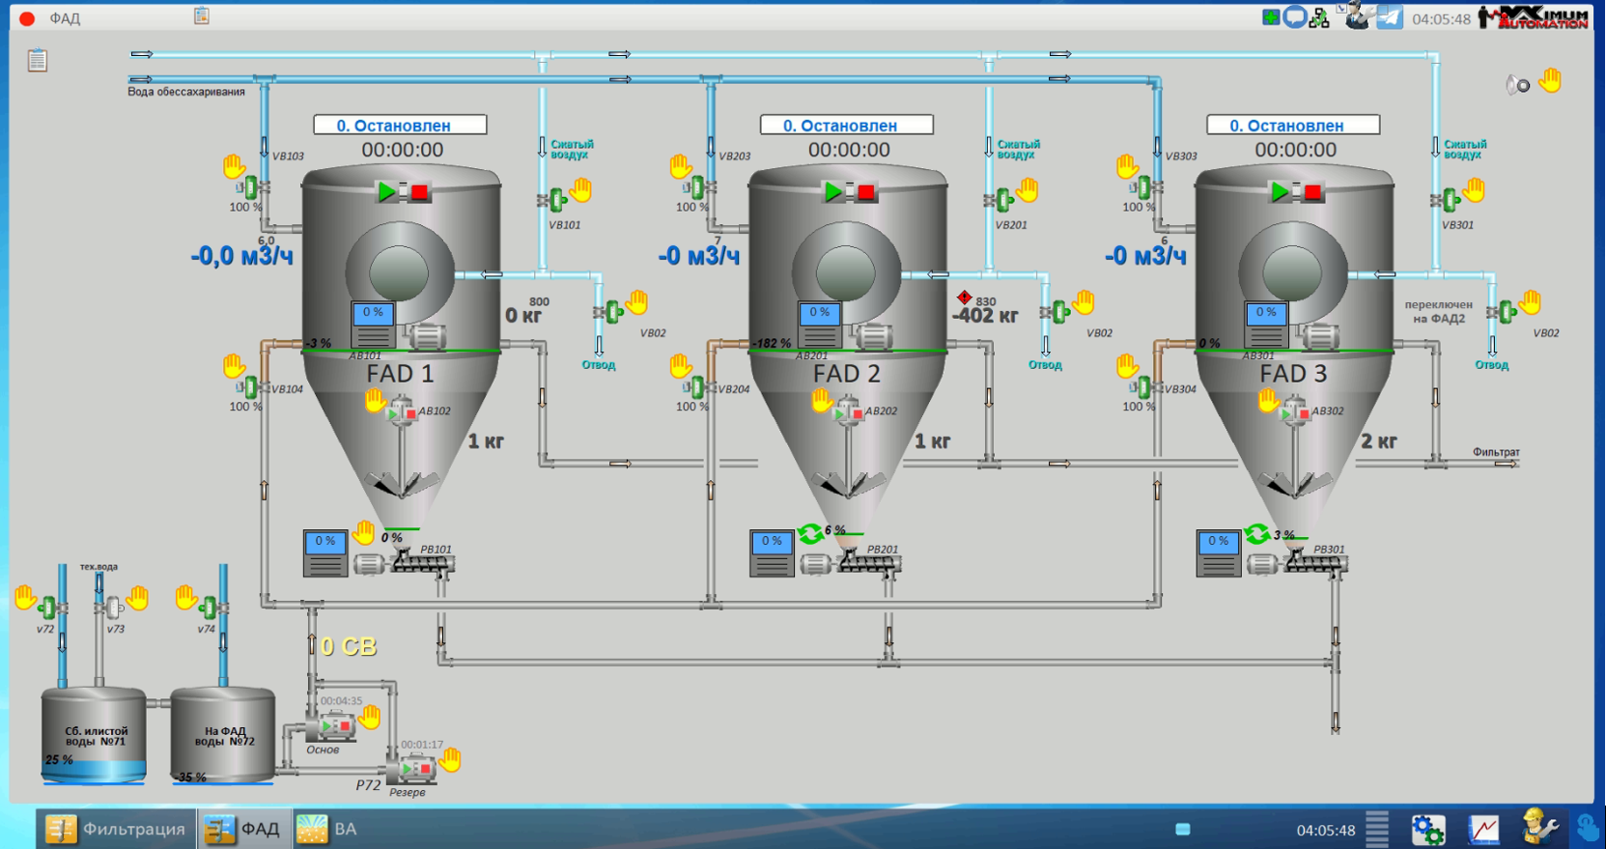Toggle manual mode hand for valve VB104

(x=234, y=366)
